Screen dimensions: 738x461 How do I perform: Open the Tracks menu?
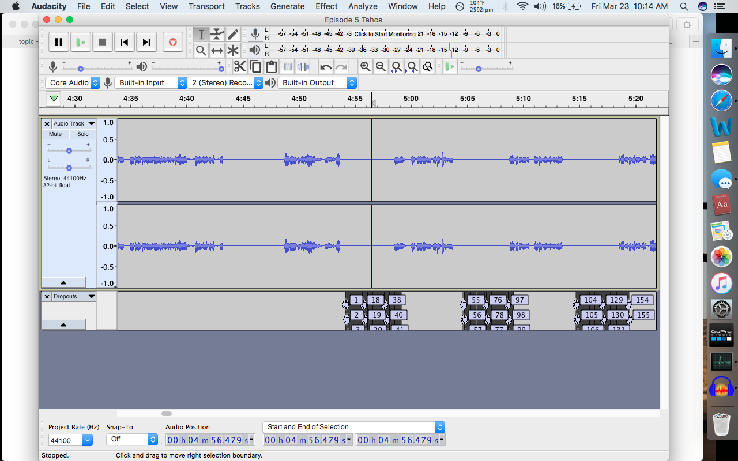tap(247, 6)
